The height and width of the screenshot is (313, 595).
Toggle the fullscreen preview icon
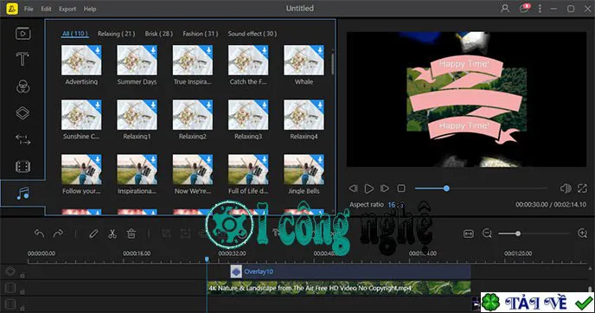point(582,188)
